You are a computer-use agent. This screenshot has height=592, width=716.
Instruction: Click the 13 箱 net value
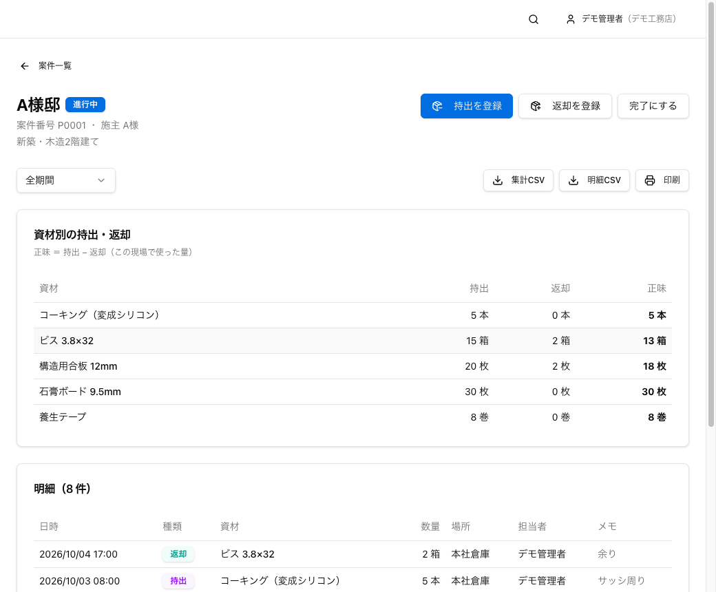tap(654, 341)
